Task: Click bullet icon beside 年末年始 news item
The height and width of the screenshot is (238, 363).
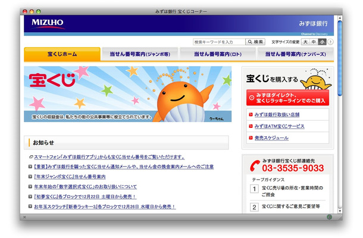Action: [x=30, y=186]
